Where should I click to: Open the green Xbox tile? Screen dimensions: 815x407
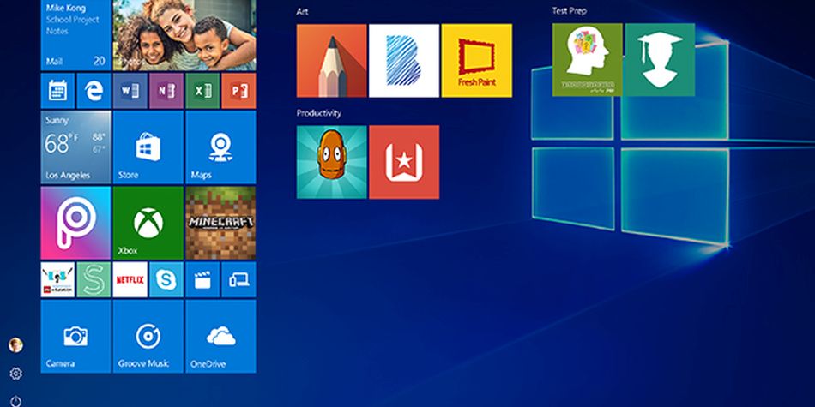(x=148, y=224)
